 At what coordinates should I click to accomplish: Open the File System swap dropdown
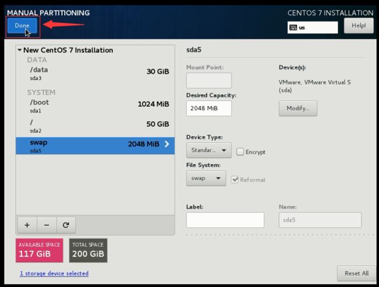206,178
